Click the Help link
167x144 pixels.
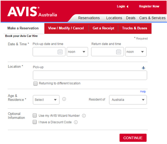(143, 92)
